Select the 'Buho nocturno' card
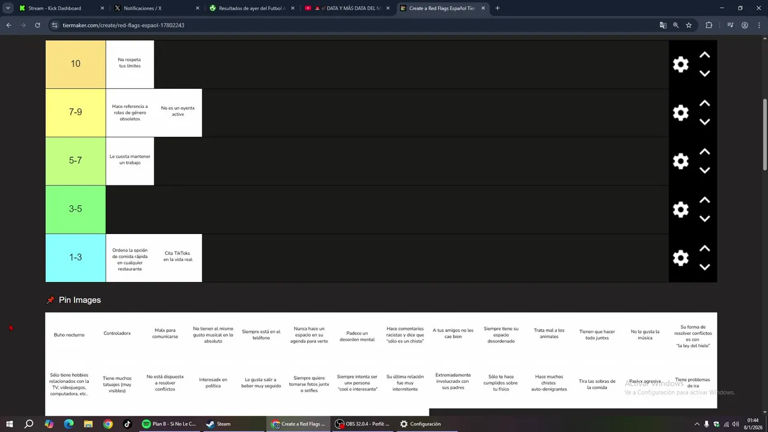This screenshot has width=768, height=432. [69, 335]
